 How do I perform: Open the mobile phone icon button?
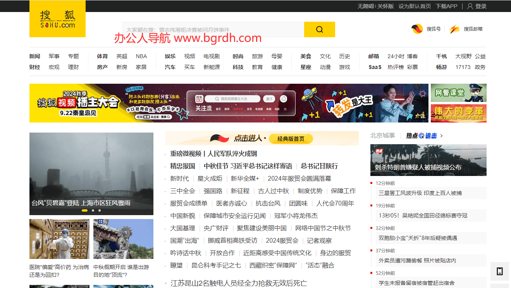(x=499, y=271)
